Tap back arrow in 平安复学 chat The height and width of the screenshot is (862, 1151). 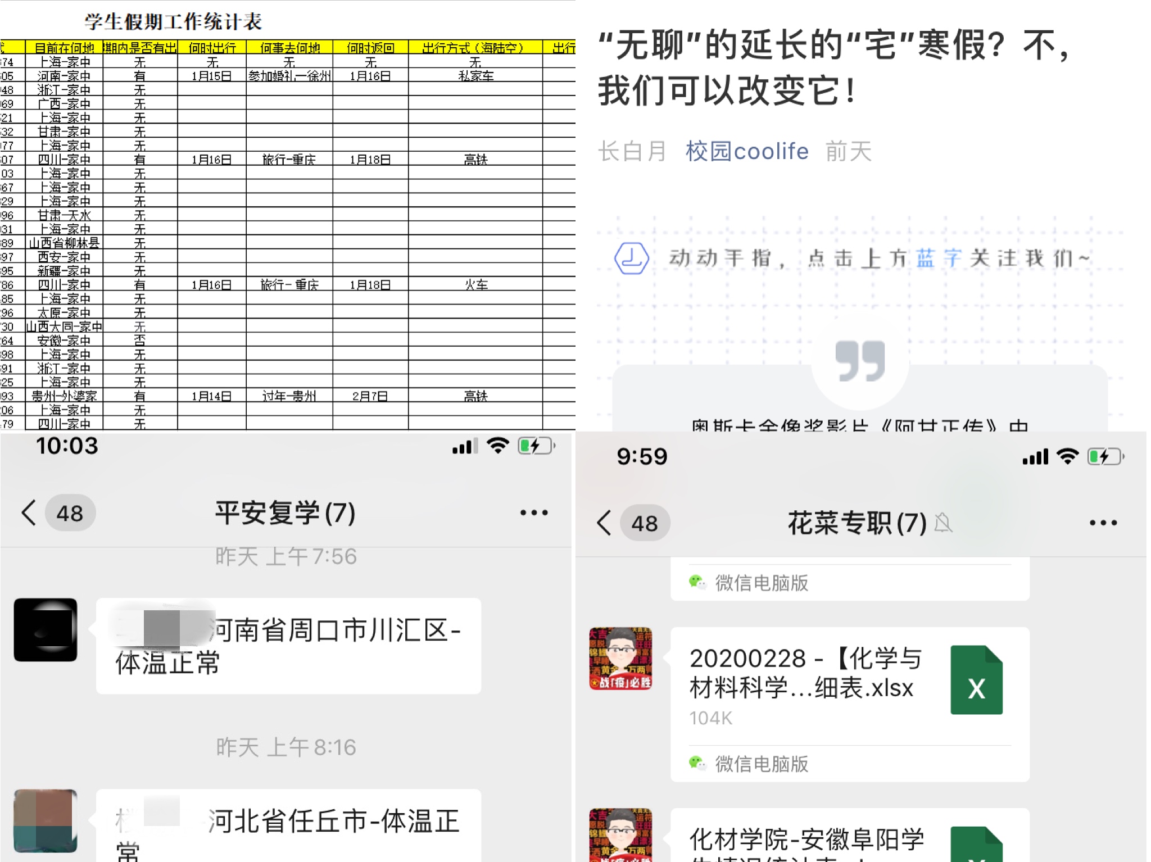pyautogui.click(x=29, y=512)
